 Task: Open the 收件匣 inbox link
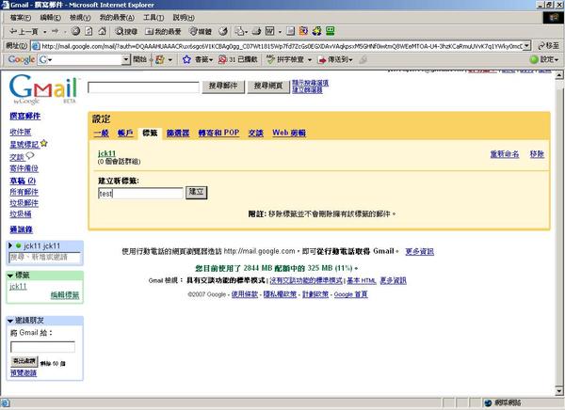tap(20, 132)
